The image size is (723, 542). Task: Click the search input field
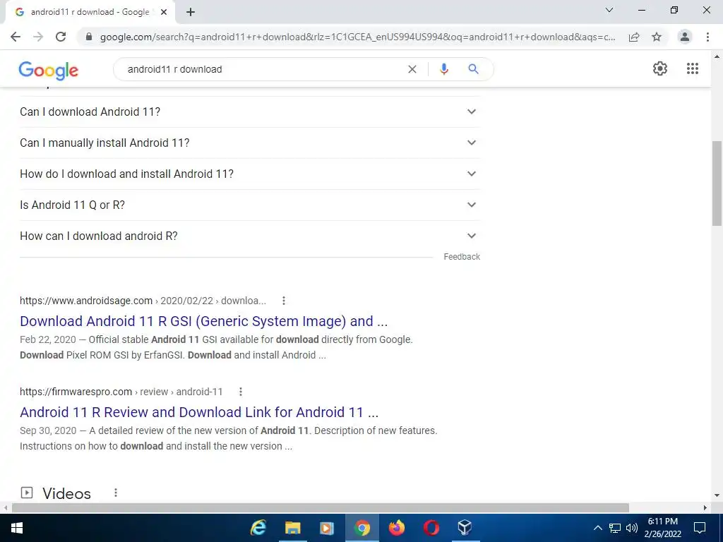(x=263, y=69)
